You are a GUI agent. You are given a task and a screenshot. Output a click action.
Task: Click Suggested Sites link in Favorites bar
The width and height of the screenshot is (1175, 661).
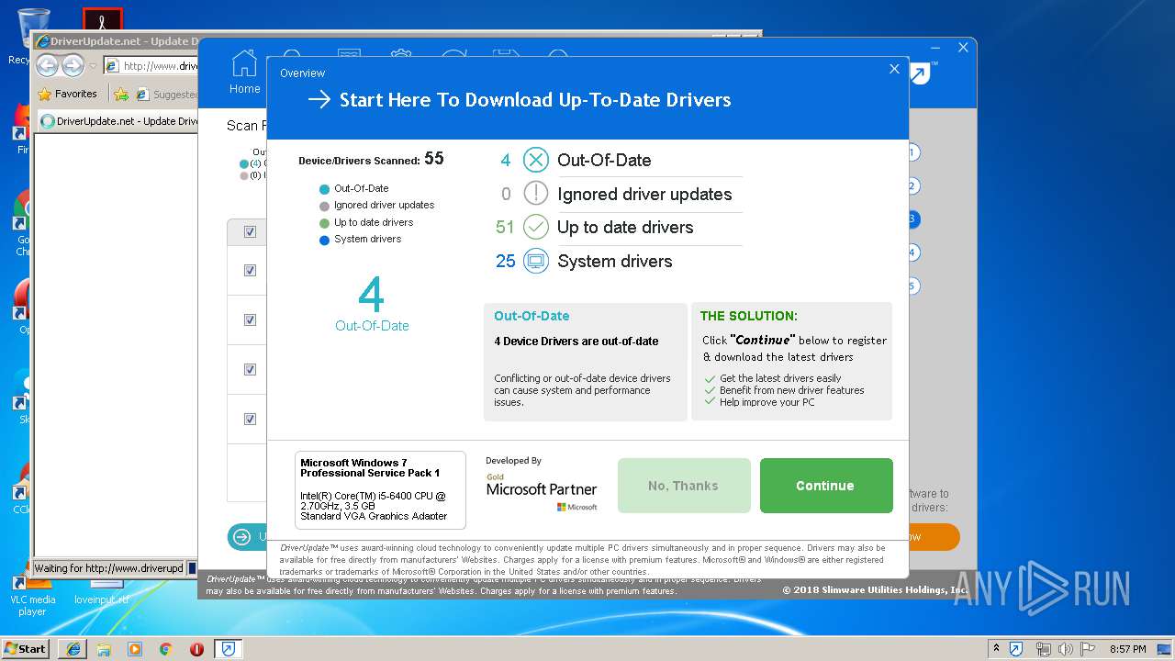(x=165, y=94)
